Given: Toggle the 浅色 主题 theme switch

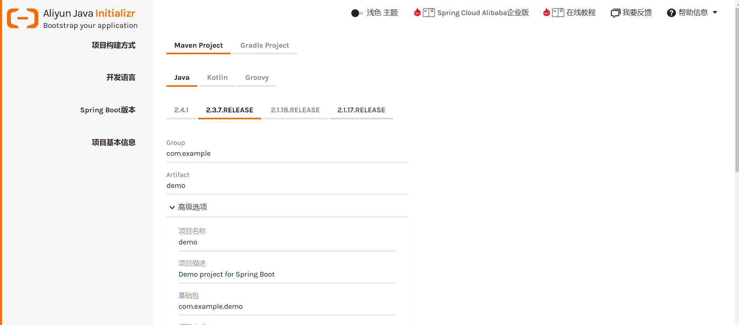Looking at the screenshot, I should tap(357, 13).
